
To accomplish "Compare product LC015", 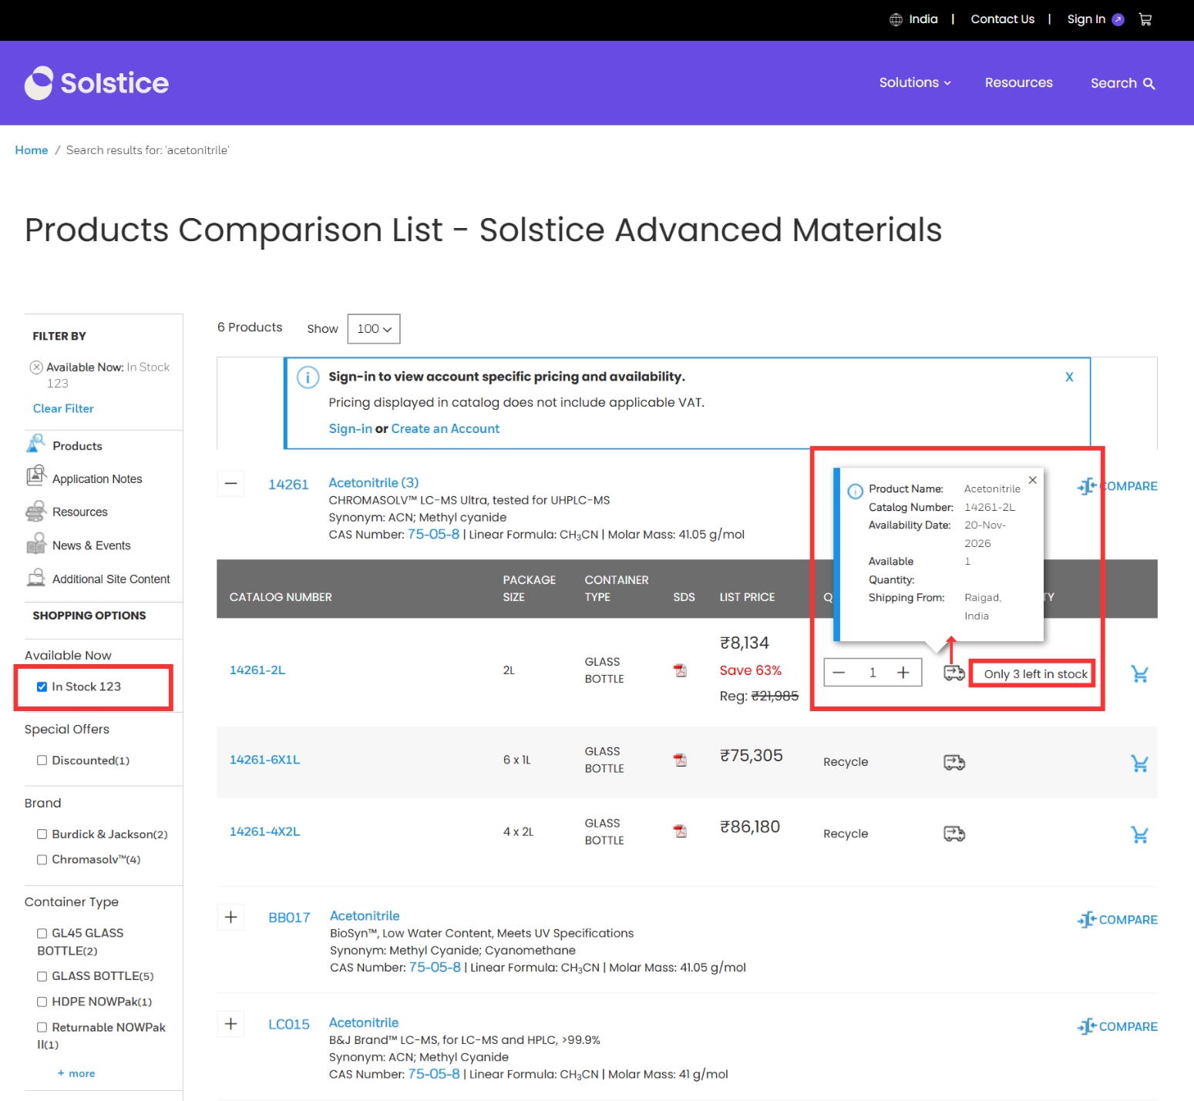I will pos(1117,1026).
